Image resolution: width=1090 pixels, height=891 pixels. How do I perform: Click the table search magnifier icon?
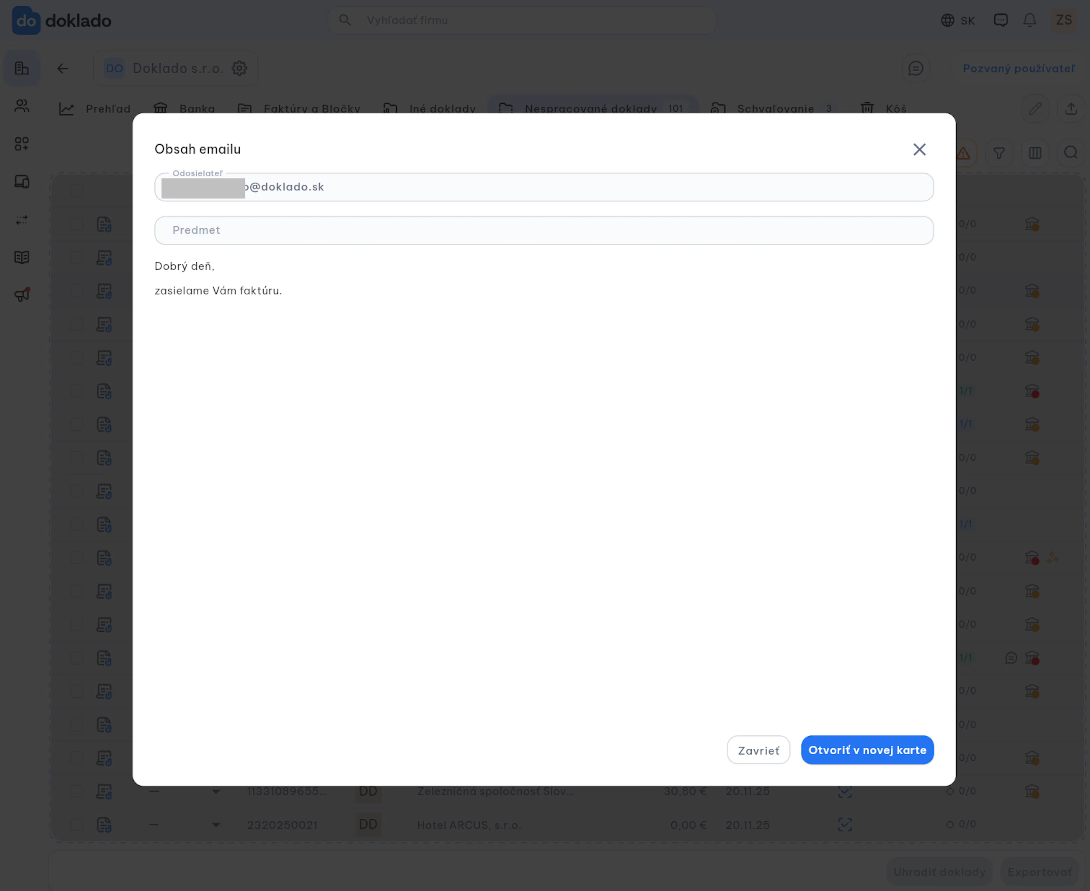(1070, 153)
